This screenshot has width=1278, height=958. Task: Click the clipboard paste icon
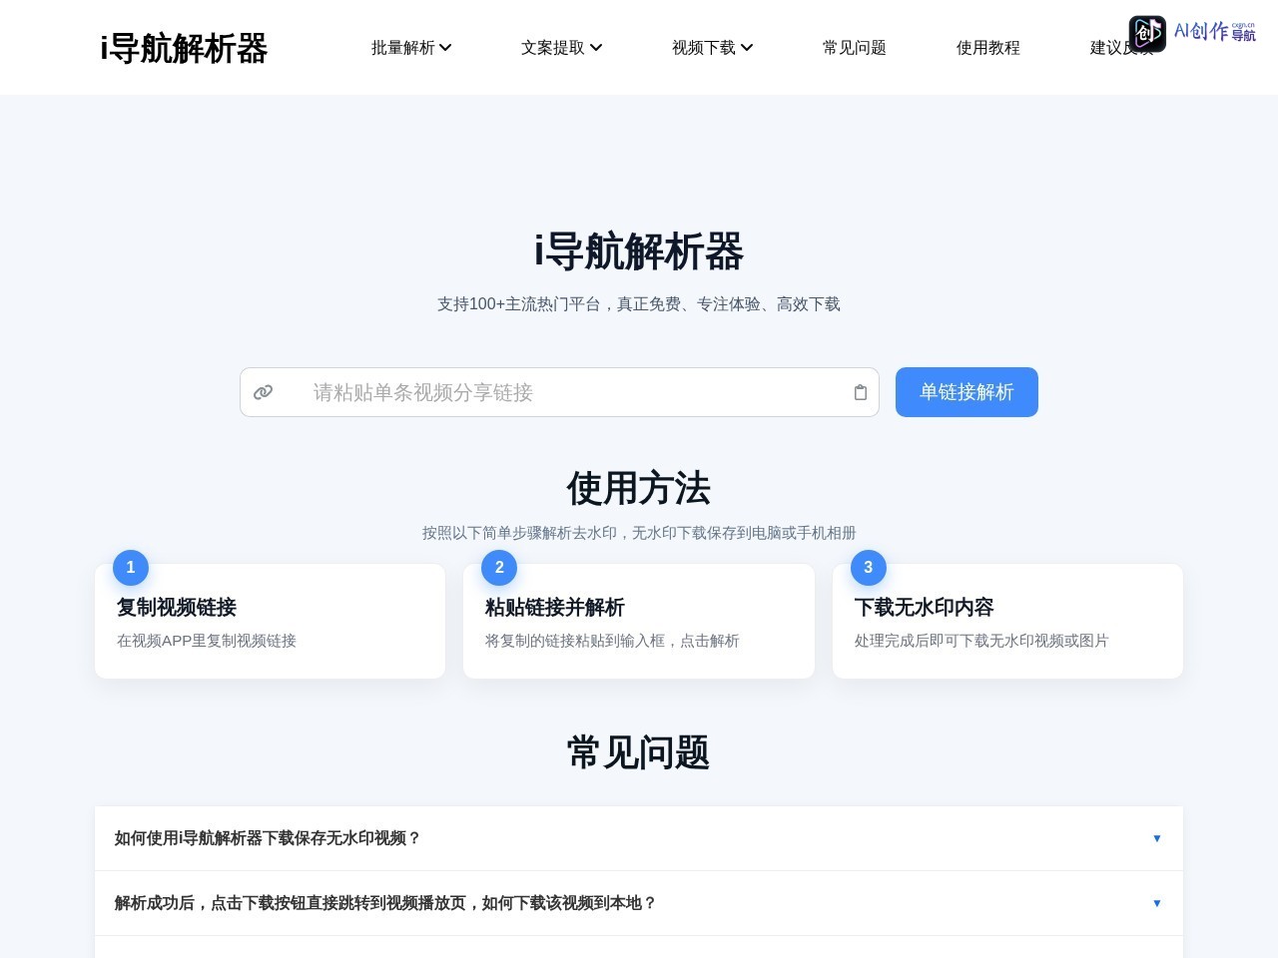click(x=861, y=392)
